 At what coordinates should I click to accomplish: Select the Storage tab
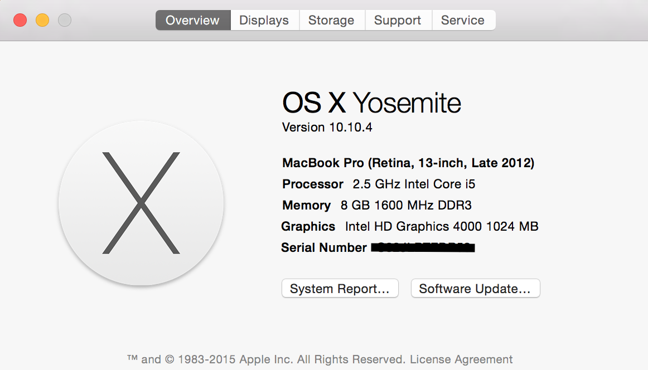tap(331, 21)
